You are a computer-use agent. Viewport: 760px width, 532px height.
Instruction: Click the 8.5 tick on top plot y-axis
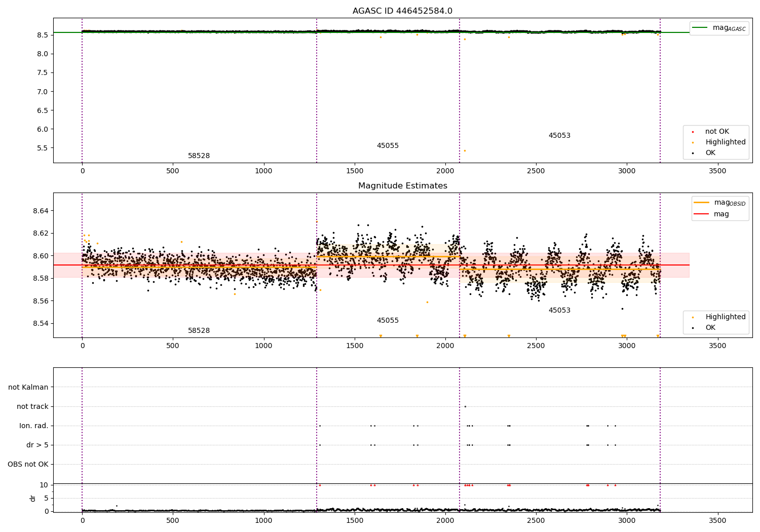pos(43,35)
